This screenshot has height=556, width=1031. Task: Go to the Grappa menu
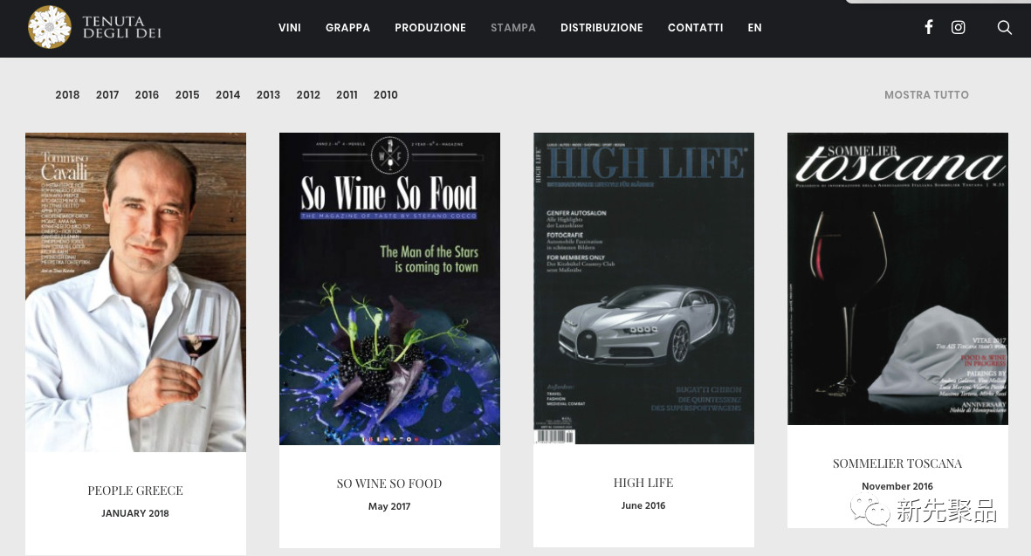click(347, 28)
